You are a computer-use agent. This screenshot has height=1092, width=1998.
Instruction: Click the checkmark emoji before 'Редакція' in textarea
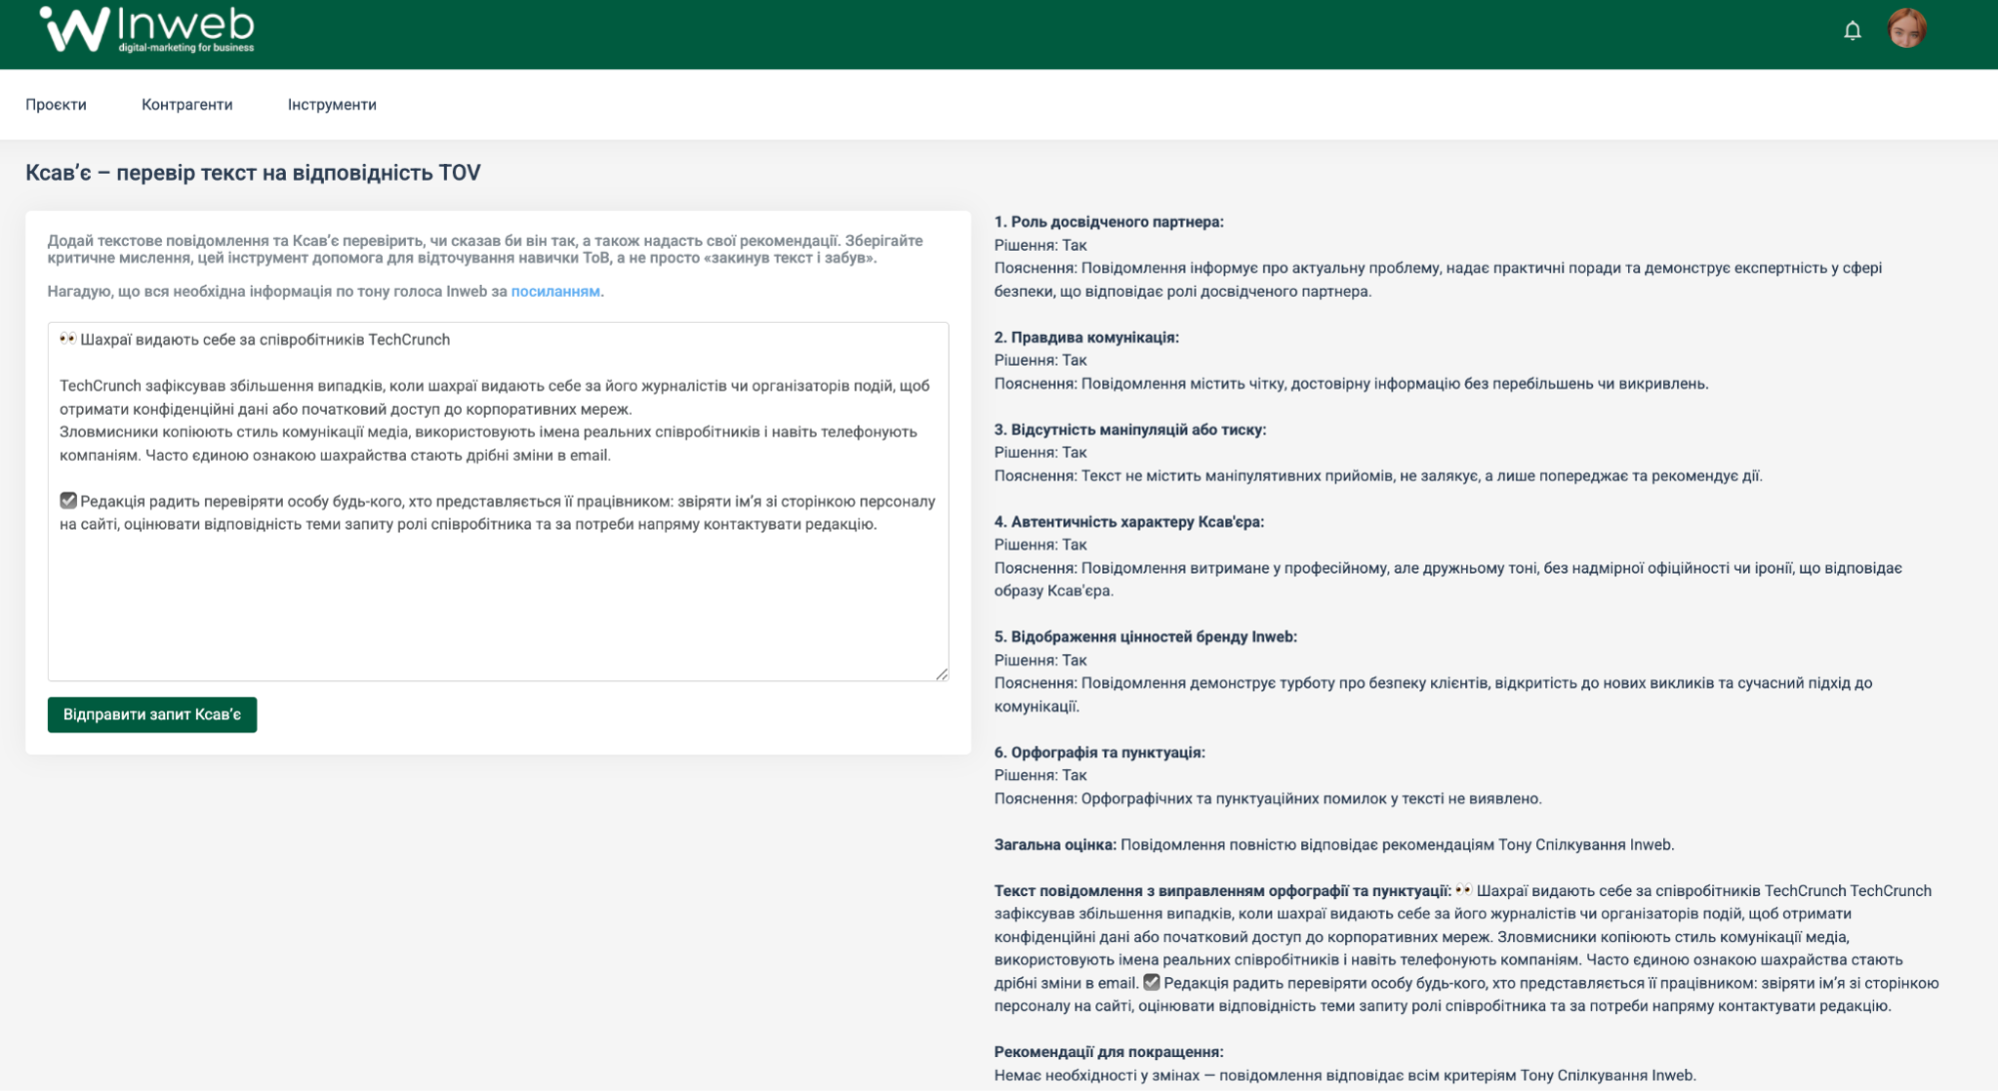[x=68, y=501]
